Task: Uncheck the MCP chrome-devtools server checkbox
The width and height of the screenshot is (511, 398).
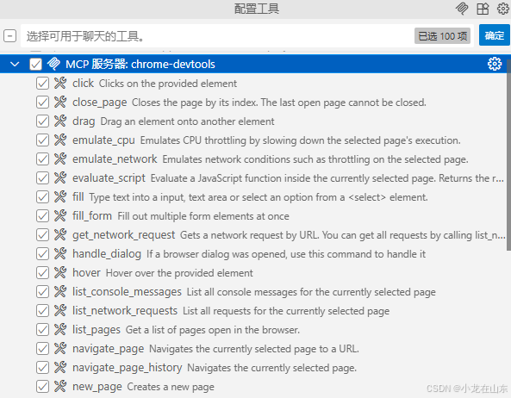Action: point(35,64)
